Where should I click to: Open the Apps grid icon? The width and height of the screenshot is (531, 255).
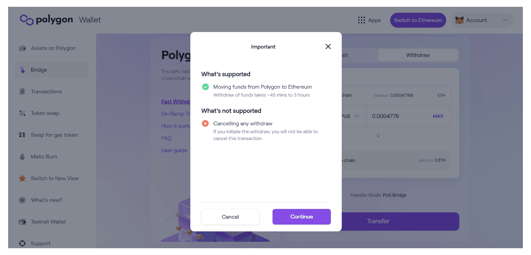point(362,20)
